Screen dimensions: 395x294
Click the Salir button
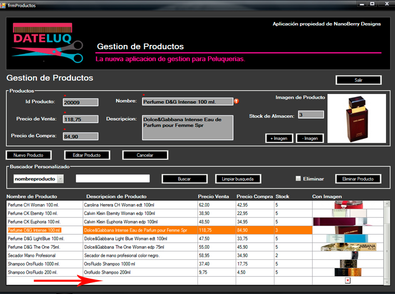point(358,80)
